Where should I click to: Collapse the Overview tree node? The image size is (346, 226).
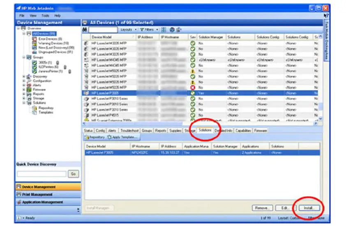(x=18, y=28)
